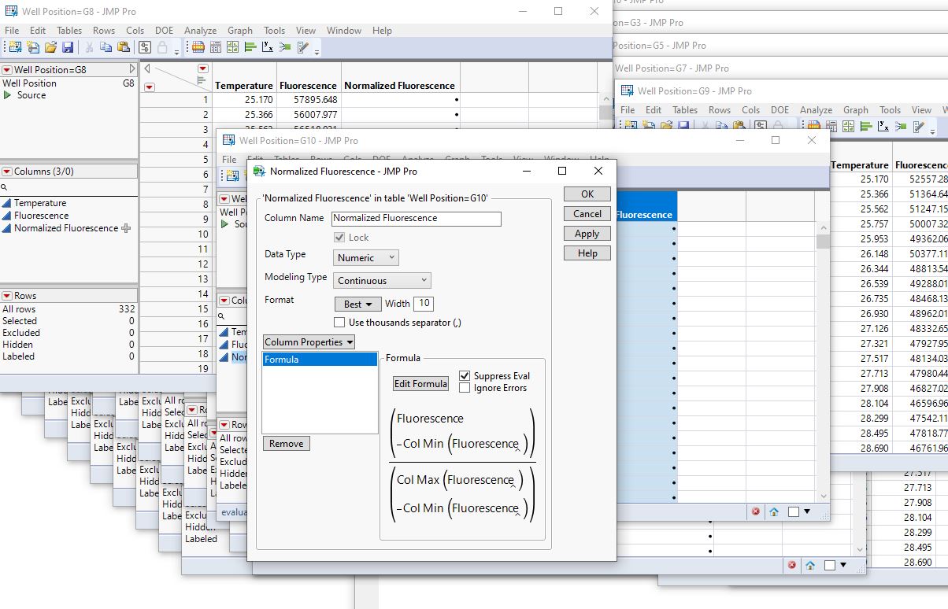Image resolution: width=948 pixels, height=609 pixels.
Task: Click the Edit Formula button
Action: click(x=420, y=384)
